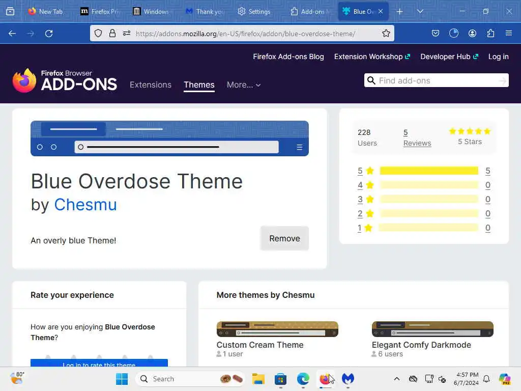
Task: Open the Firefox application menu
Action: [509, 33]
